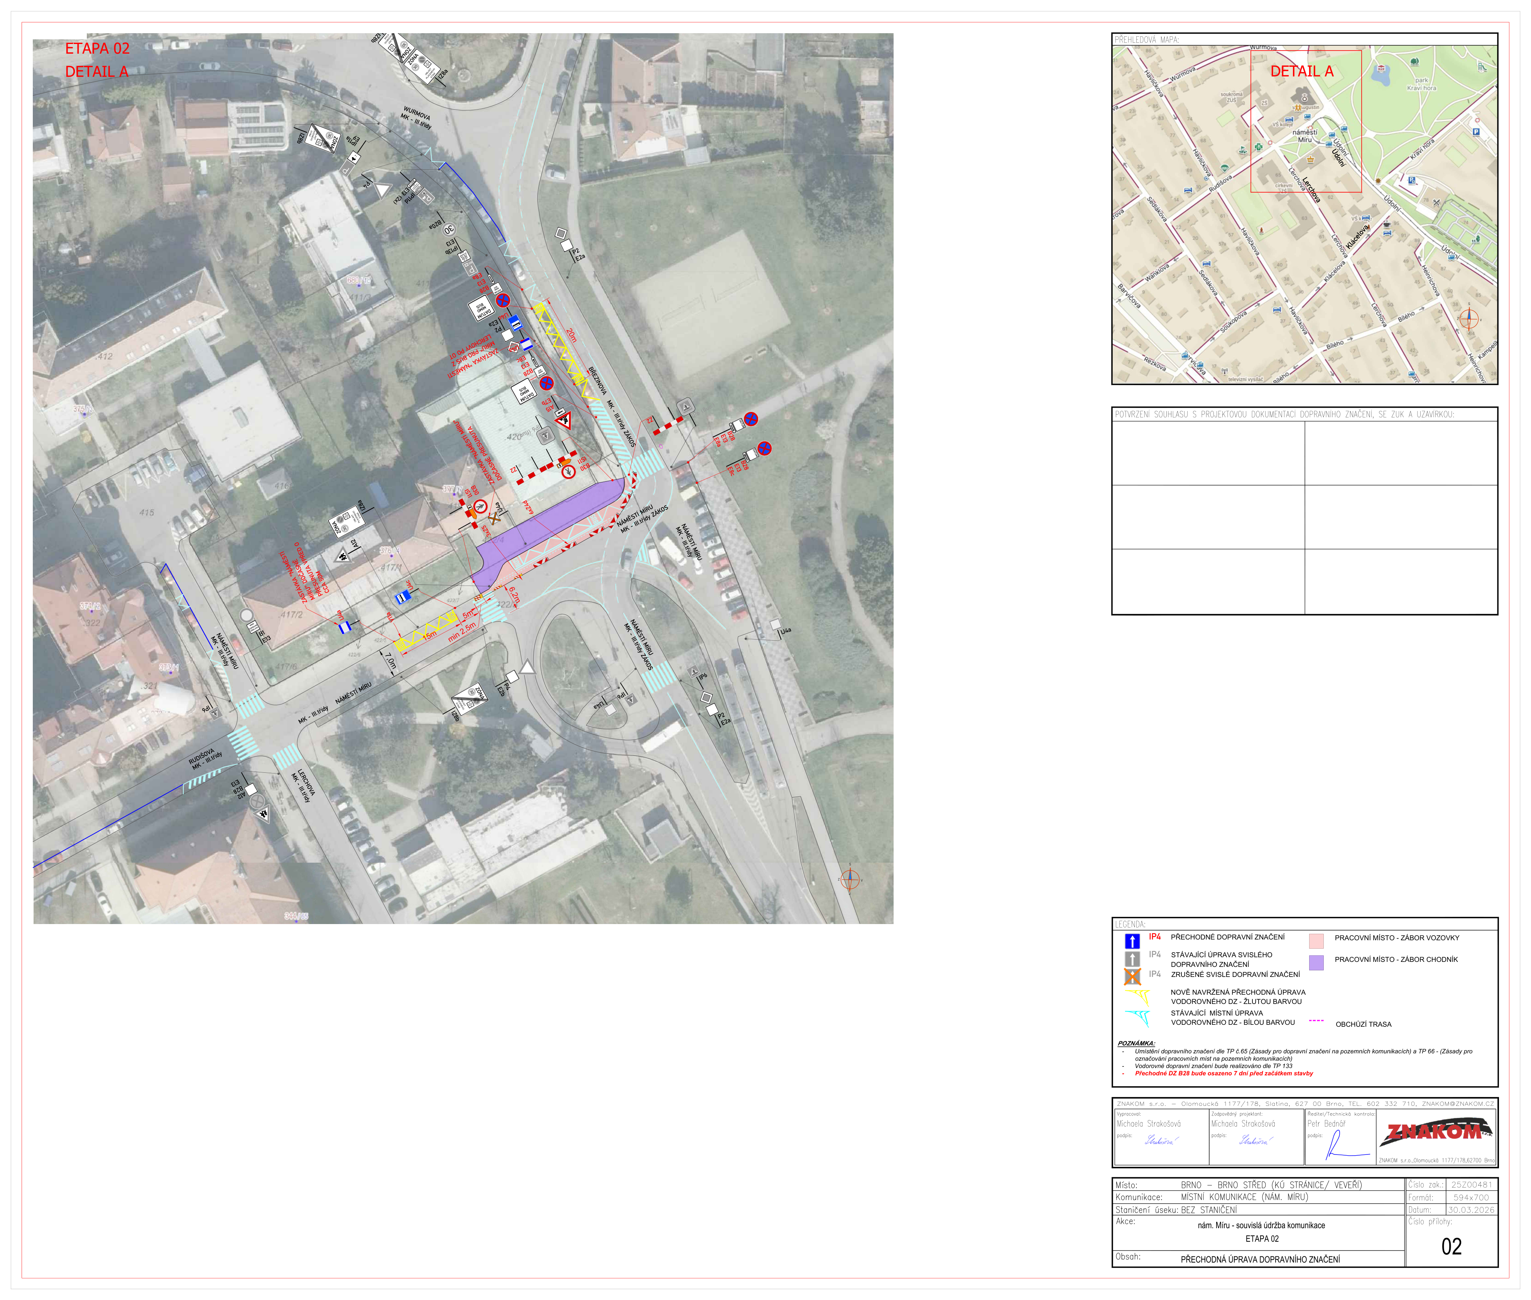Image resolution: width=1531 pixels, height=1300 pixels.
Task: Click 'PRACOVNÍ MÍSTO - ZÁBOR VOZOVKY' legend text
Action: [x=1397, y=938]
